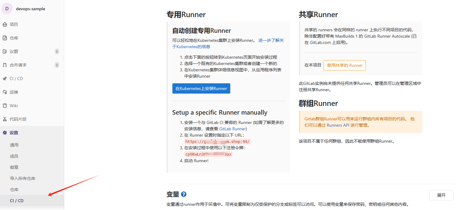
Task: Click 在Kubernetes上安装Runner button
Action: pos(201,88)
